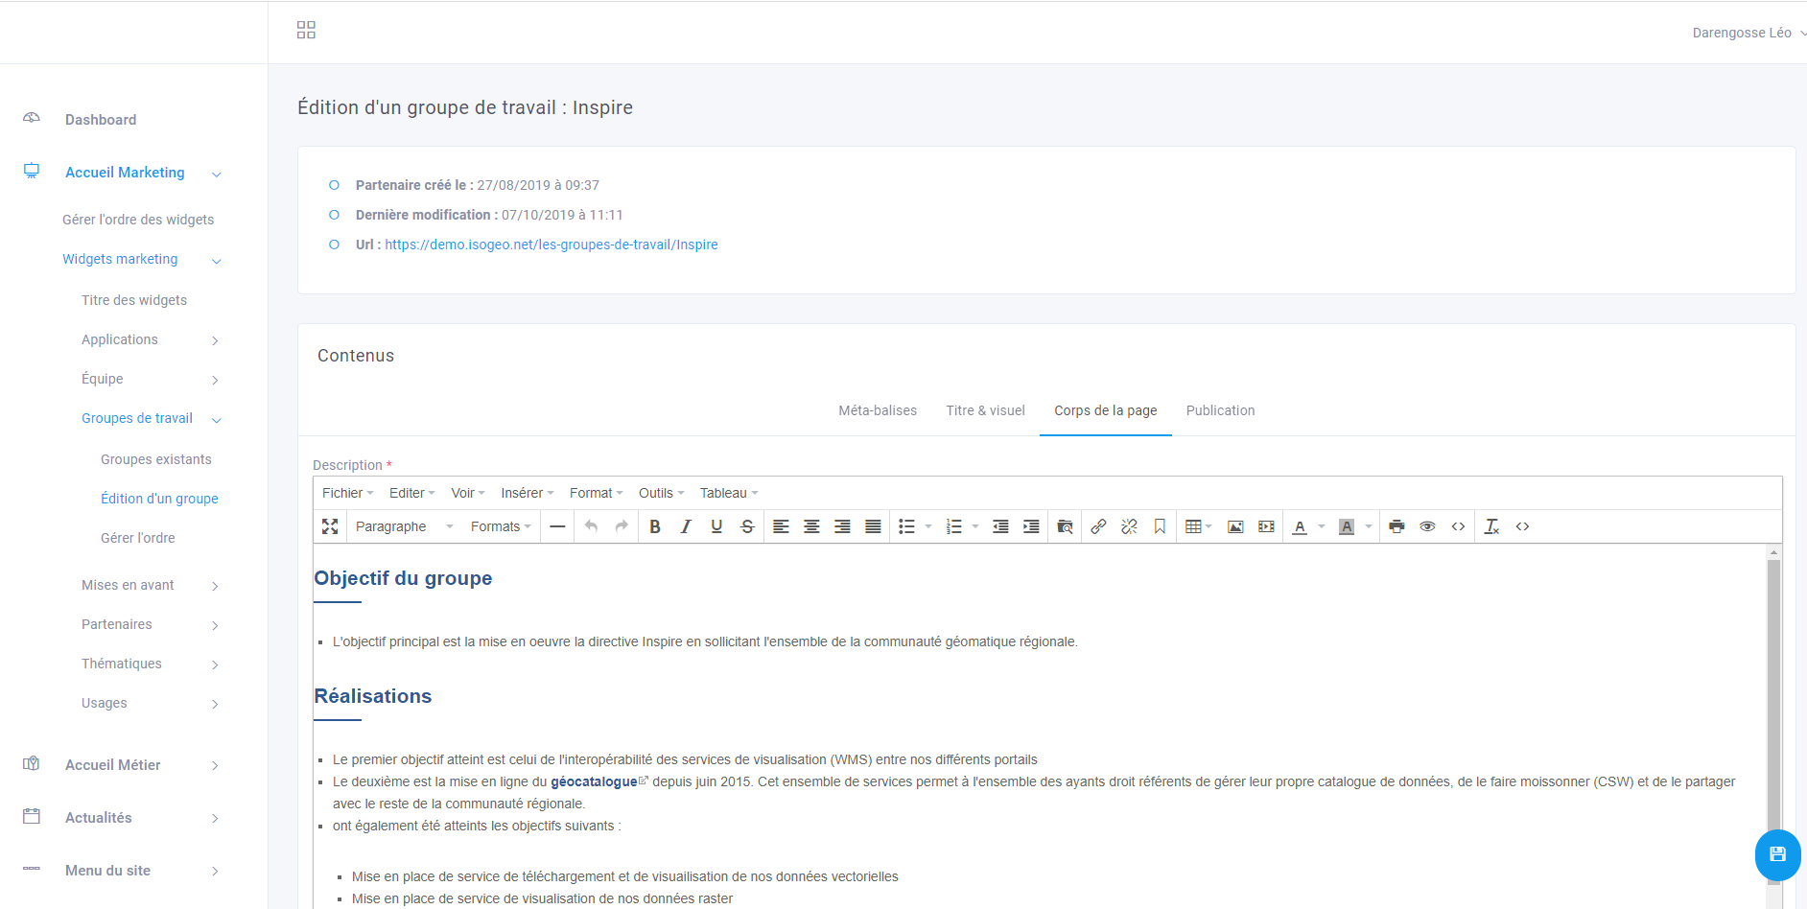Open Groupes existants page

(156, 459)
